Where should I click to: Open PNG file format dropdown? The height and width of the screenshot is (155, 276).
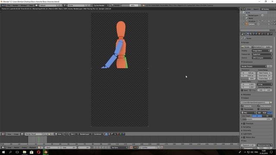click(x=248, y=113)
